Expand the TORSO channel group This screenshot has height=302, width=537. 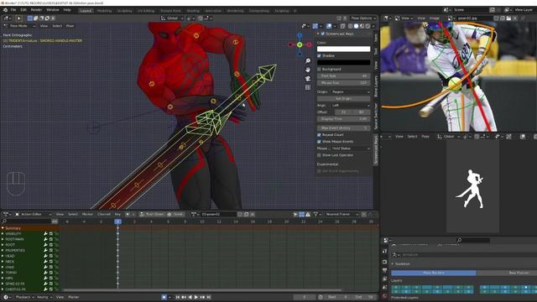3,273
